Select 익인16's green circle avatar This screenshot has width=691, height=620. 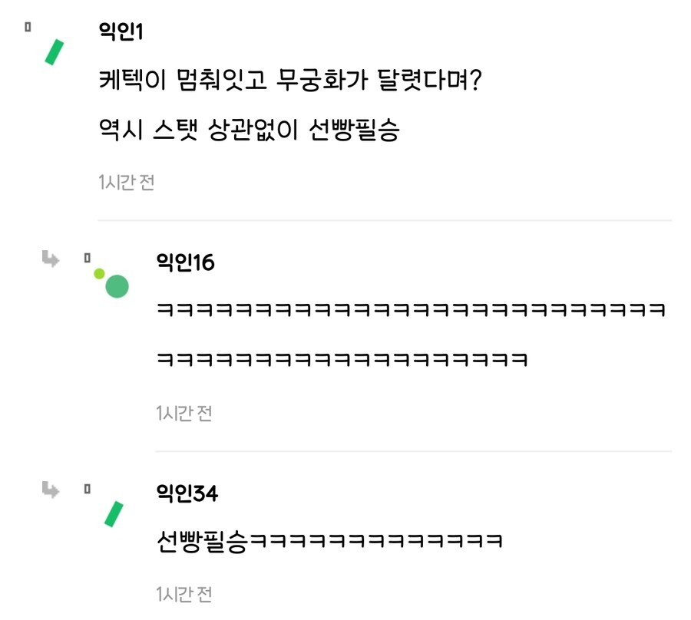[117, 287]
